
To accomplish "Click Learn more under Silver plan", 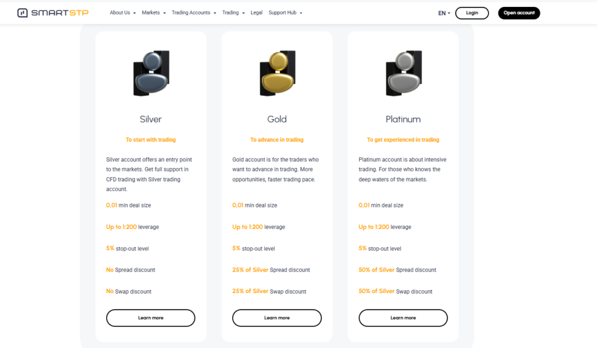I will pos(150,318).
